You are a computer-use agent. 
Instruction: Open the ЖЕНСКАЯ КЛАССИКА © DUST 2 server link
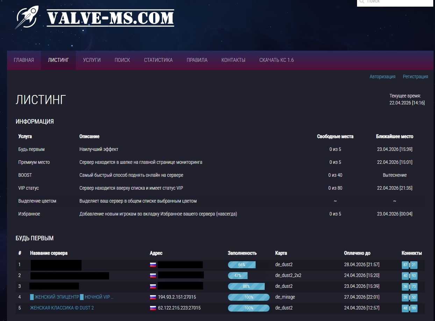62,308
